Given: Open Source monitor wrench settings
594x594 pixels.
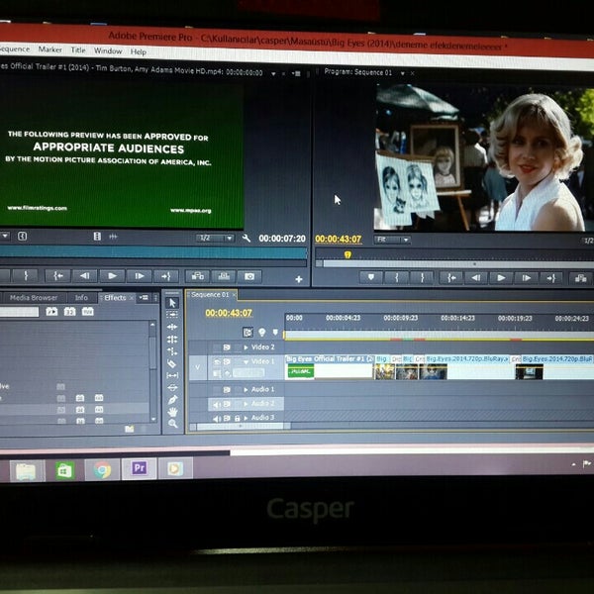Looking at the screenshot, I should [x=247, y=238].
